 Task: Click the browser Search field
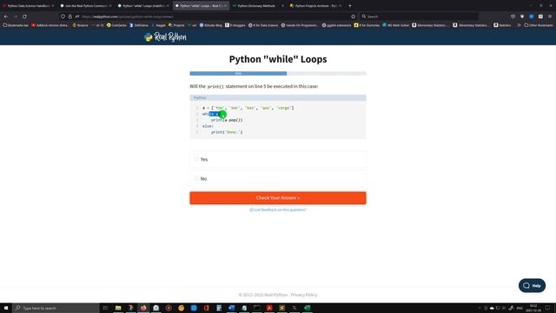[419, 17]
